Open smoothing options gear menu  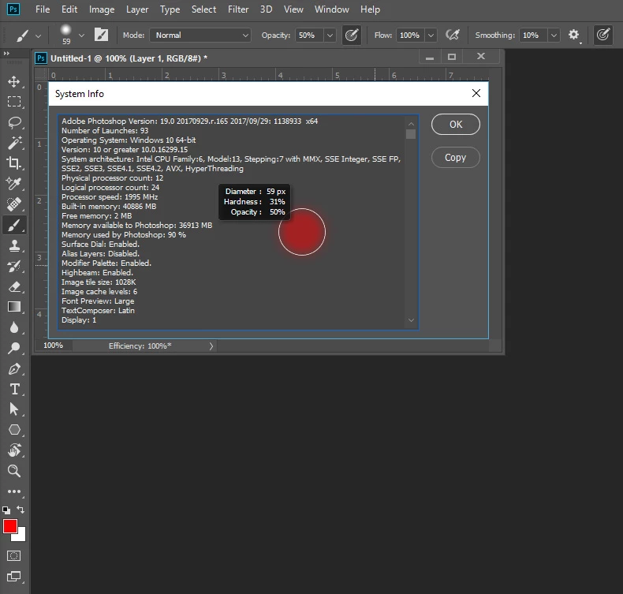coord(574,35)
